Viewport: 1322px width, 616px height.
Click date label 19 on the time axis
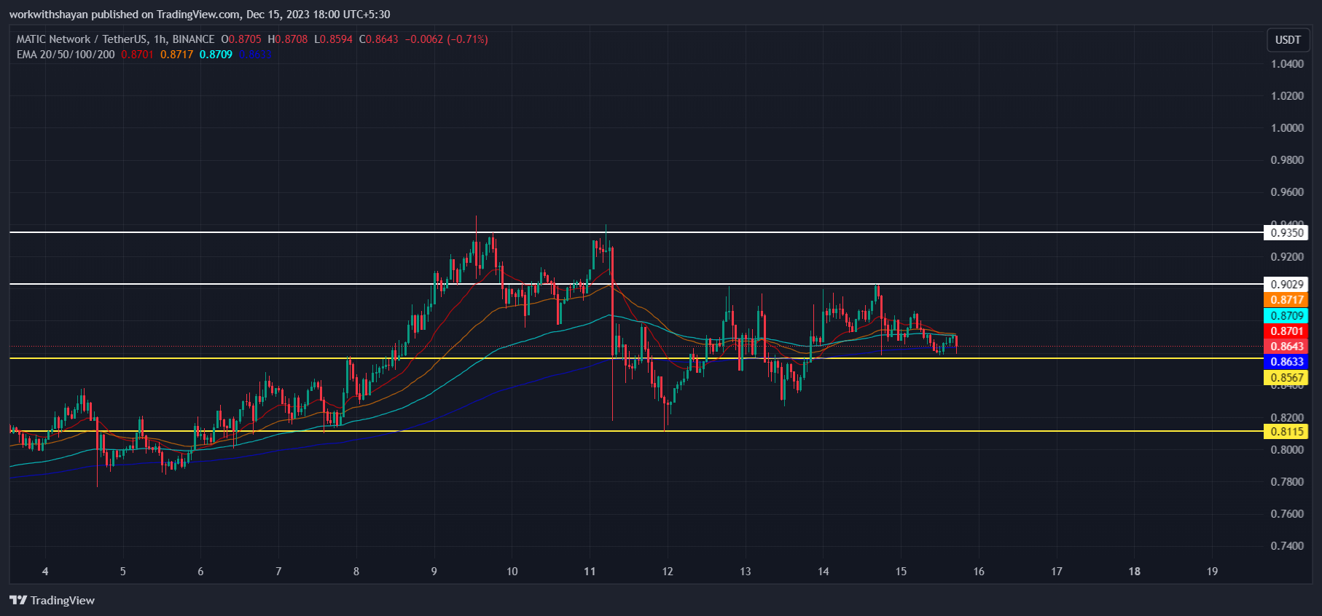1212,572
